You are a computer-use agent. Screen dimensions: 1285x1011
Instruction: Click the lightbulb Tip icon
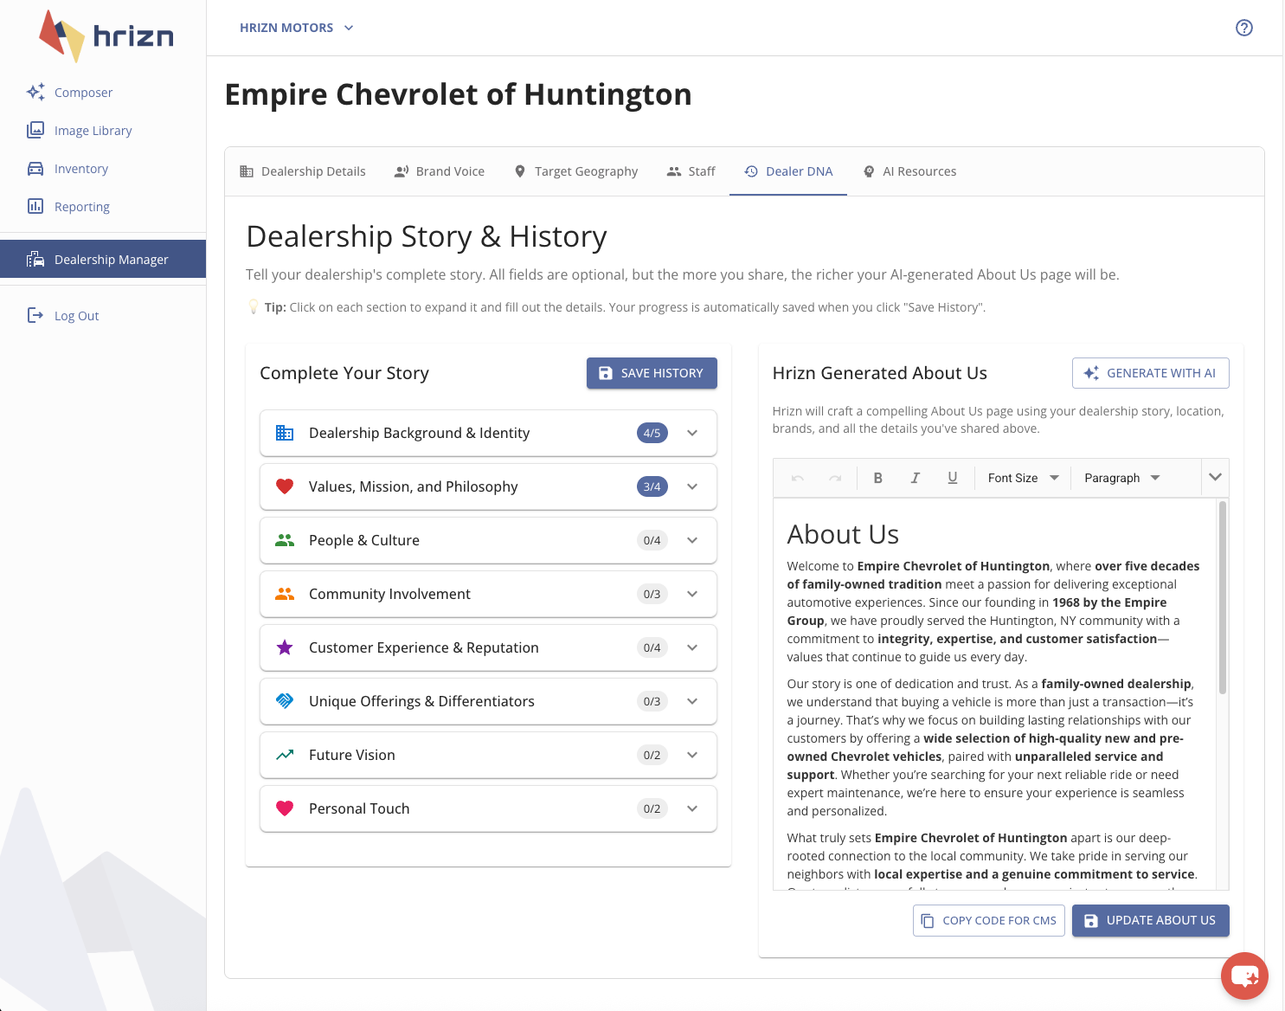point(254,306)
